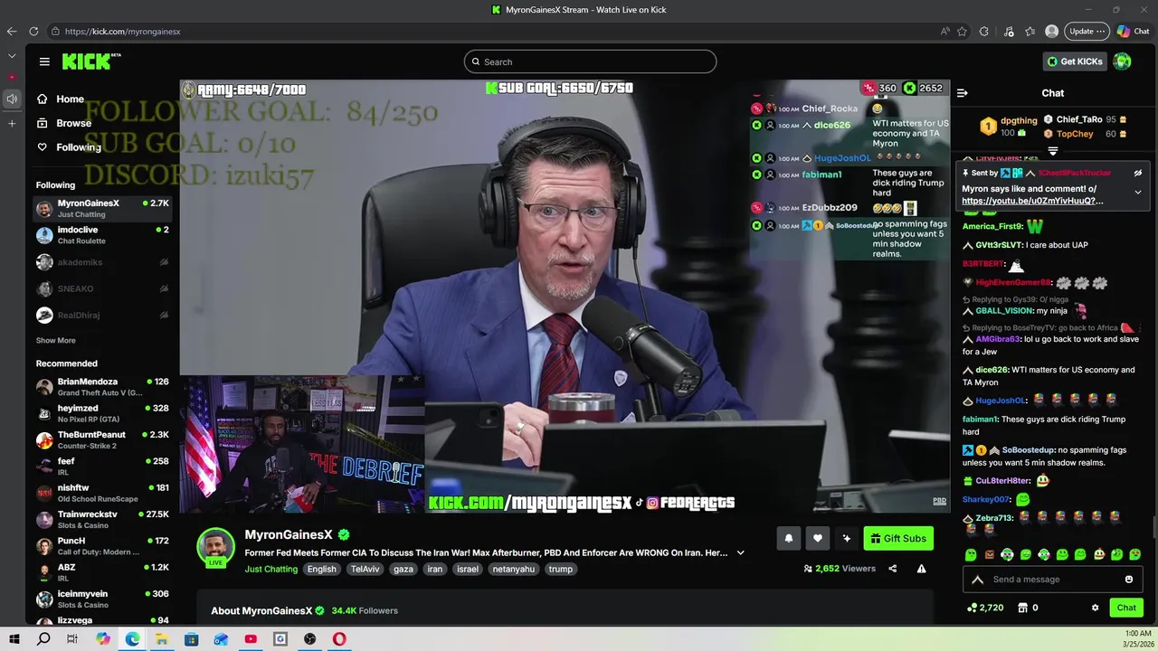
Task: Click the Kick search field
Action: pos(590,61)
